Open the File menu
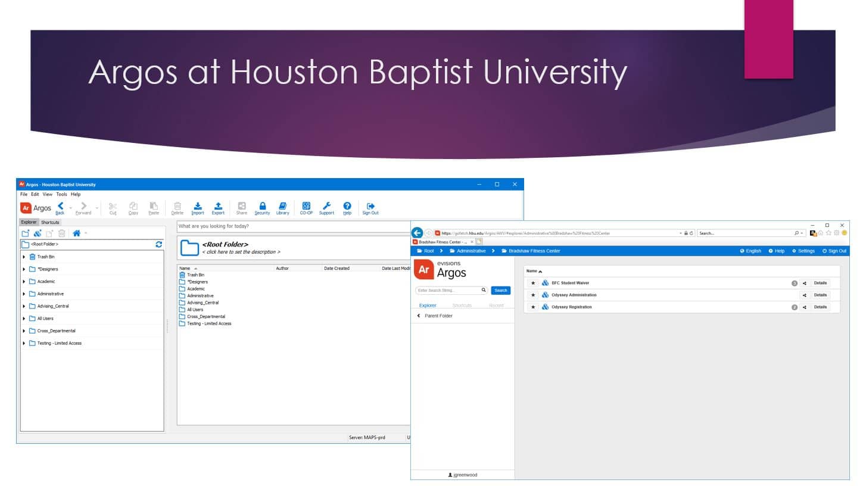Viewport: 866px width, 486px height. point(24,194)
